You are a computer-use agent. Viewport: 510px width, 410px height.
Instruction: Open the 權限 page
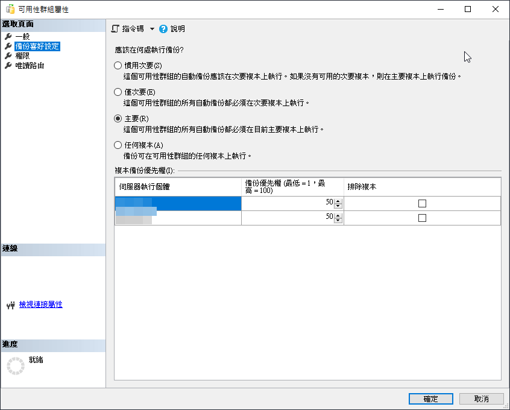(22, 56)
